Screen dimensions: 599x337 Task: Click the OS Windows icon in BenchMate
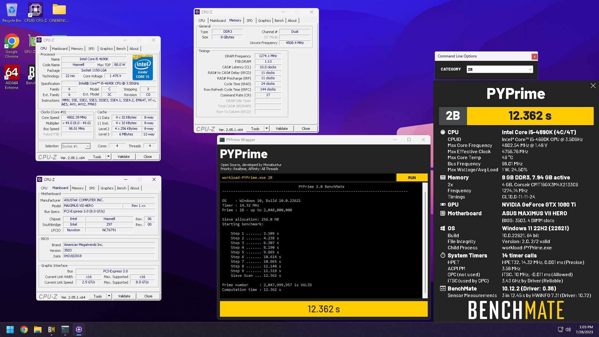pyautogui.click(x=443, y=228)
